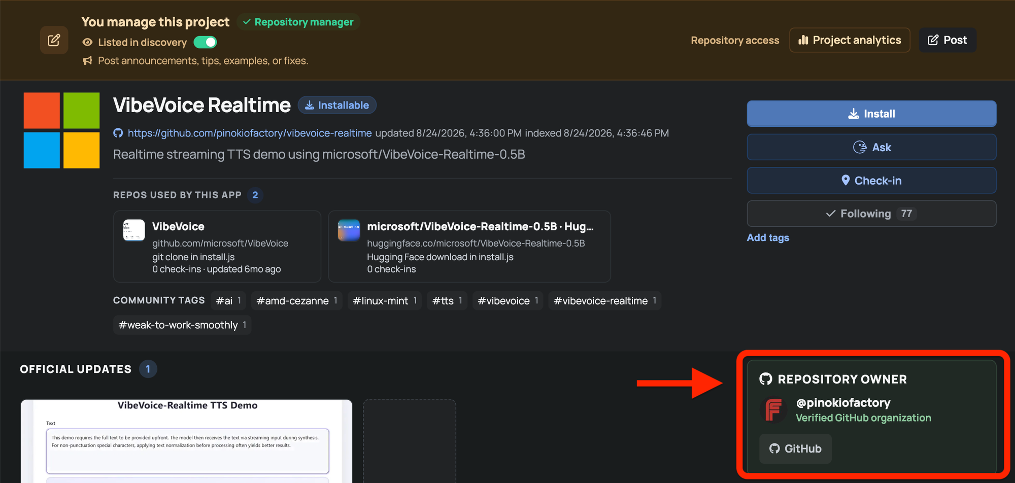
Task: Click the text input box in demo thumbnail
Action: [x=187, y=451]
